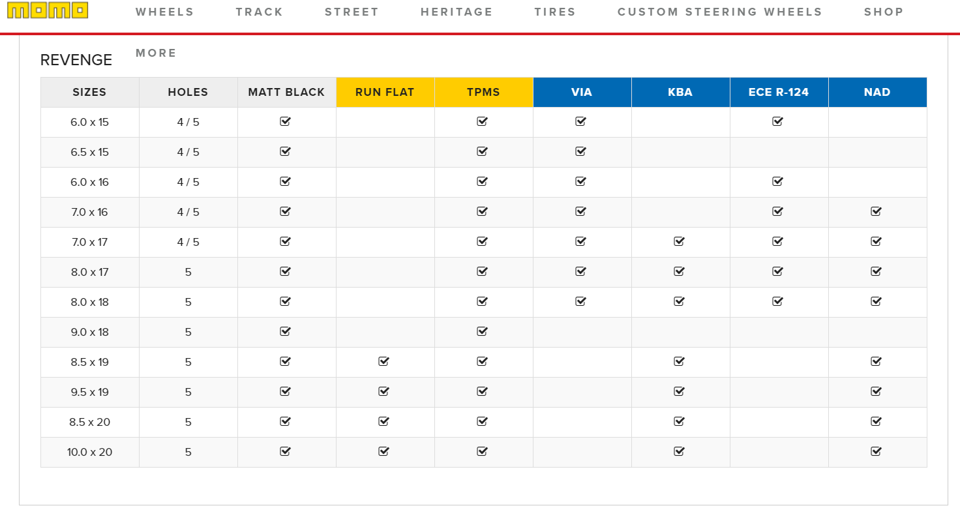The width and height of the screenshot is (960, 510).
Task: Click the ECE R-124 check for 6.0 x 15
Action: pyautogui.click(x=777, y=121)
